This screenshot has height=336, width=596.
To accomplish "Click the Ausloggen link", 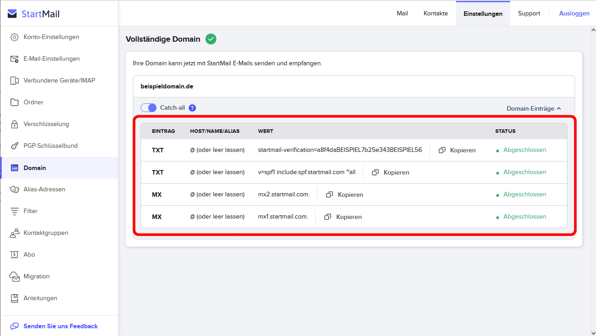I will tap(574, 14).
